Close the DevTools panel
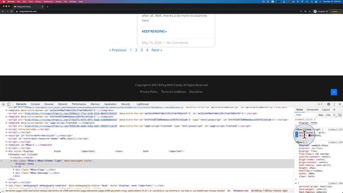This screenshot has height=193, width=343. point(340,104)
